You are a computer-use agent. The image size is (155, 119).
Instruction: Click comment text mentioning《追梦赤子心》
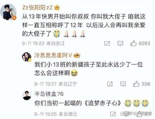click(x=78, y=103)
